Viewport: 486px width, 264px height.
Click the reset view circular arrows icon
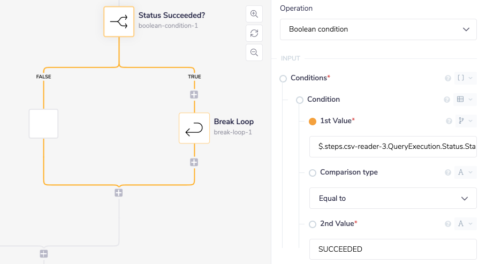coord(254,33)
